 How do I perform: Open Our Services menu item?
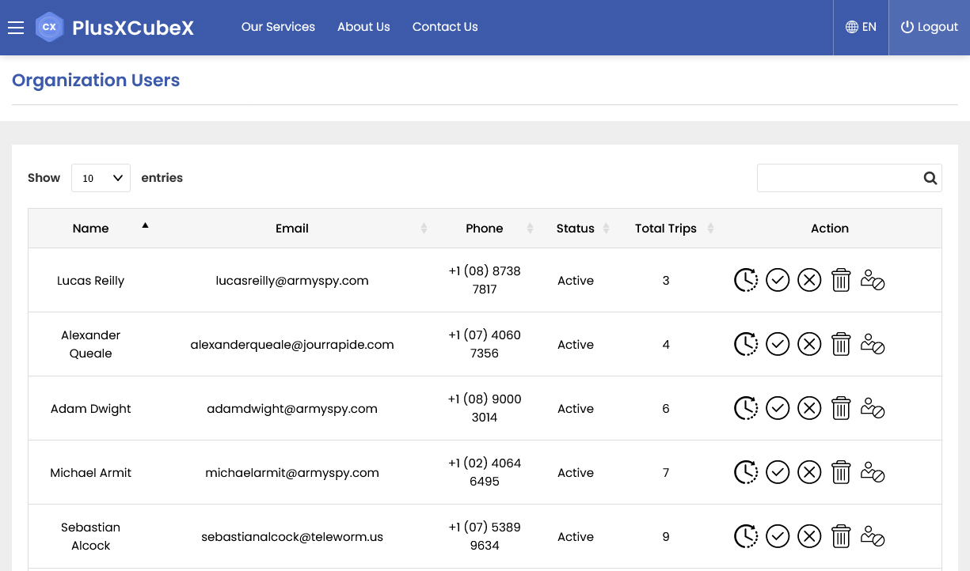(278, 27)
